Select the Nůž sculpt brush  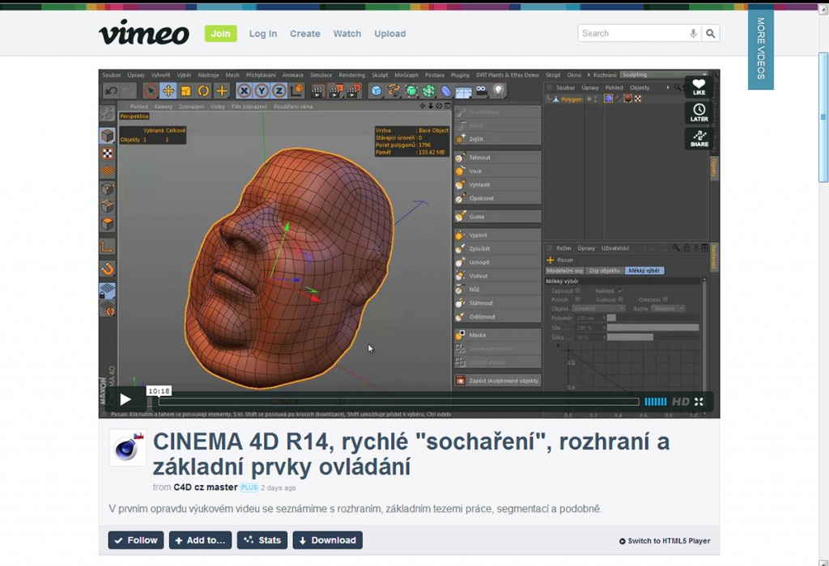[497, 289]
